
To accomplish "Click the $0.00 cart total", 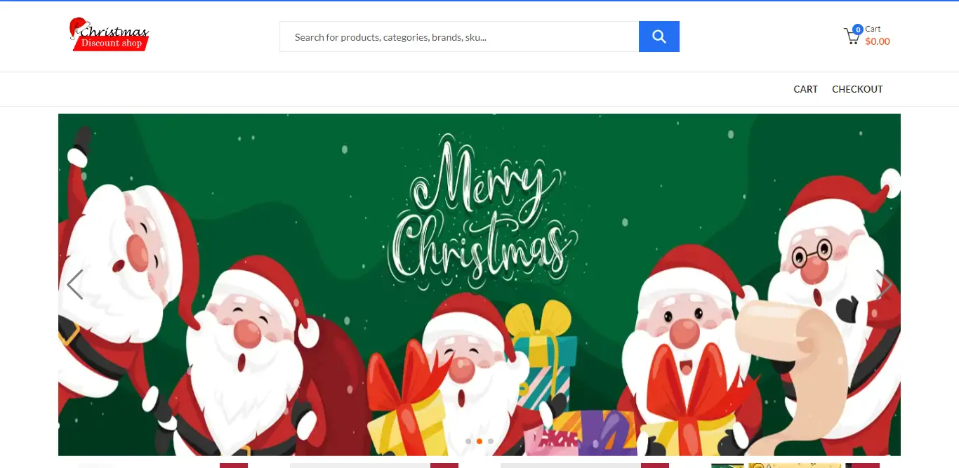I will click(x=878, y=41).
